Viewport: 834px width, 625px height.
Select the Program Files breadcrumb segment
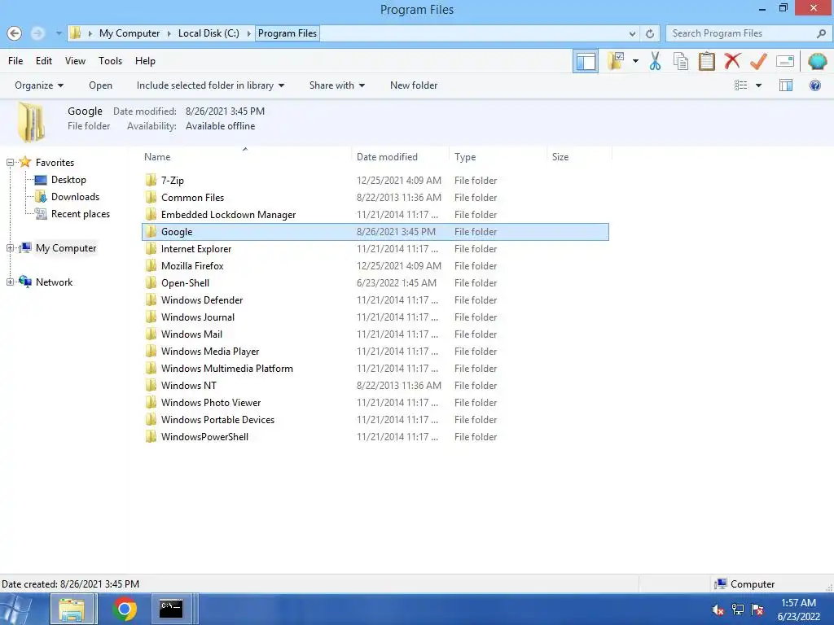pos(288,33)
